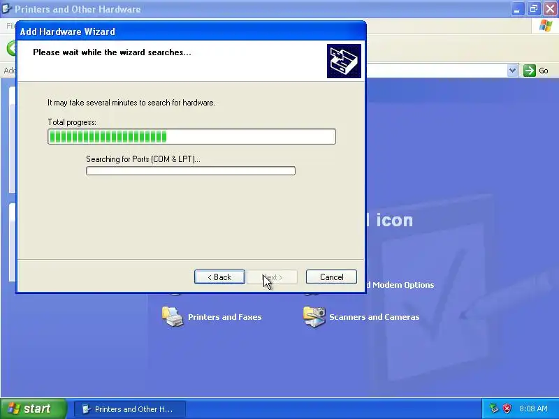
Task: Select Printers and Other Hardware taskbar button
Action: pos(130,409)
